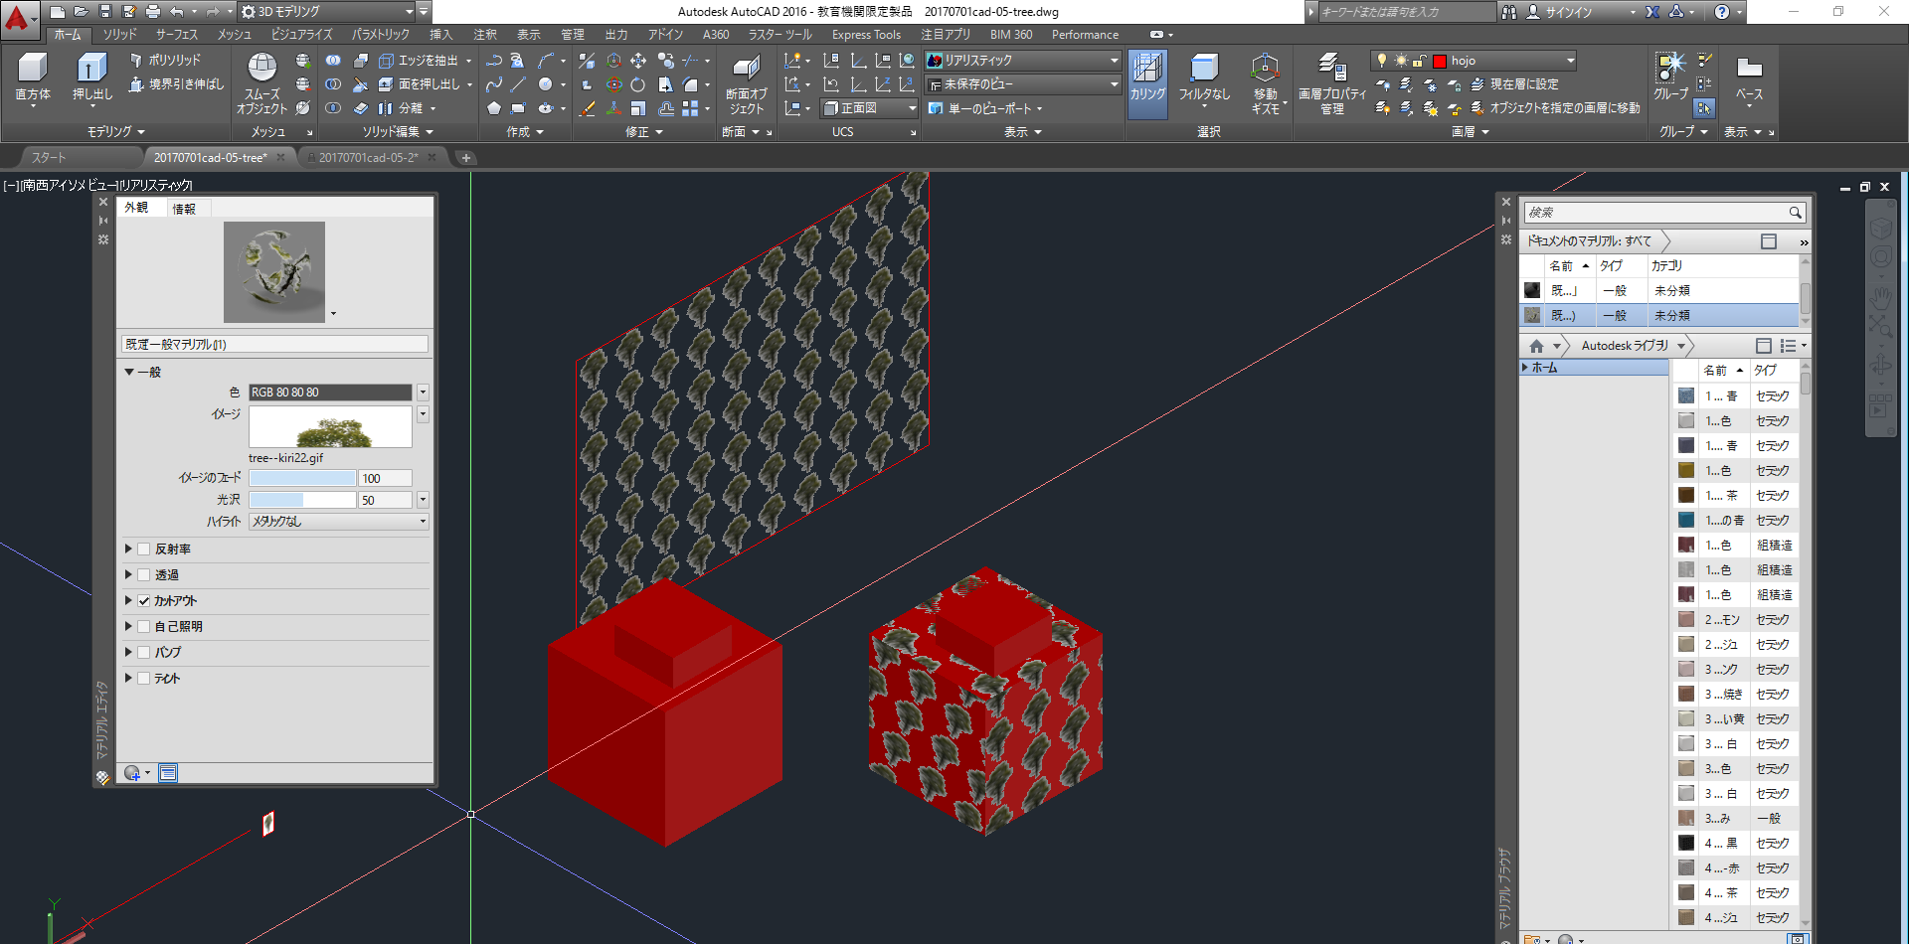
Task: Enable the Self Illumination (自己照明) checkbox
Action: pyautogui.click(x=144, y=627)
